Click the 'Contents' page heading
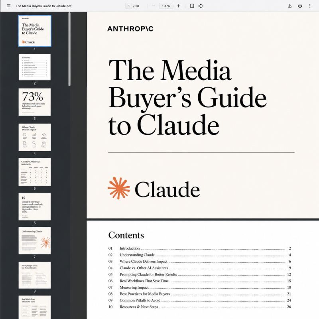The image size is (319, 319). point(126,235)
